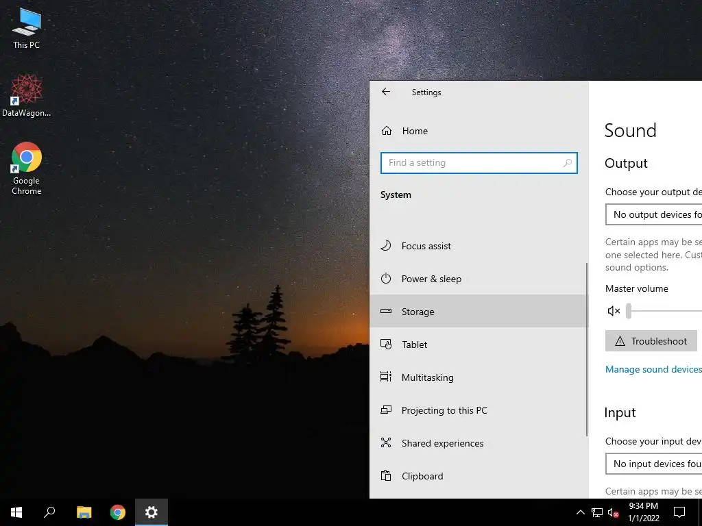Viewport: 702px width, 526px height.
Task: Click the Troubleshoot button
Action: click(x=651, y=341)
